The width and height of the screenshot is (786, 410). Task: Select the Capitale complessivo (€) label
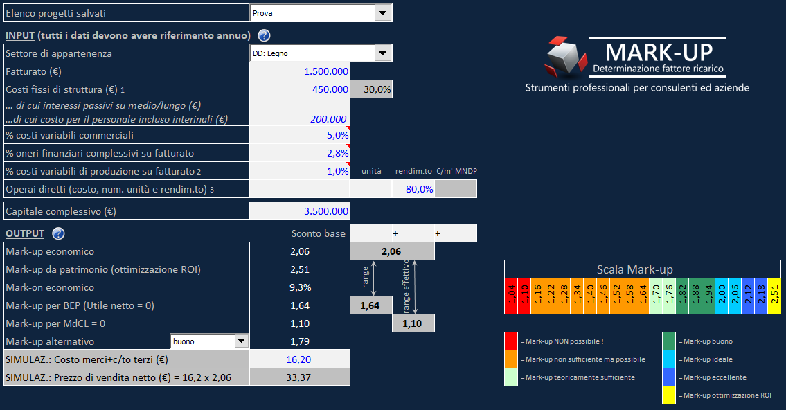61,211
